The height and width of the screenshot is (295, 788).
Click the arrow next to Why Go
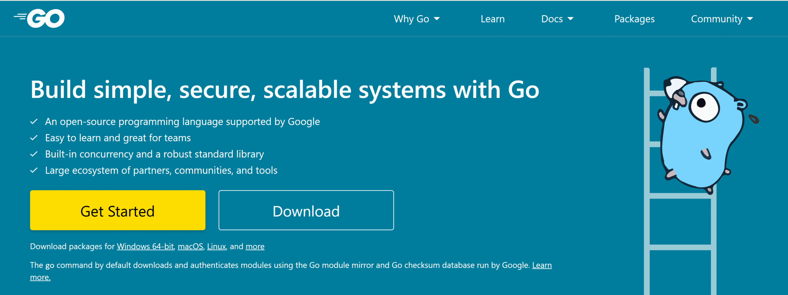[436, 19]
